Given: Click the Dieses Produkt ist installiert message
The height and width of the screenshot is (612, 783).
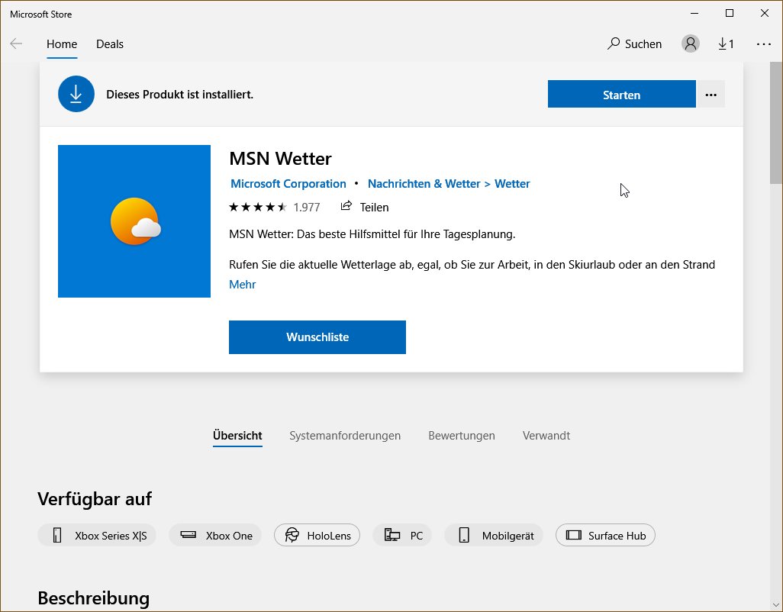Looking at the screenshot, I should (x=180, y=95).
